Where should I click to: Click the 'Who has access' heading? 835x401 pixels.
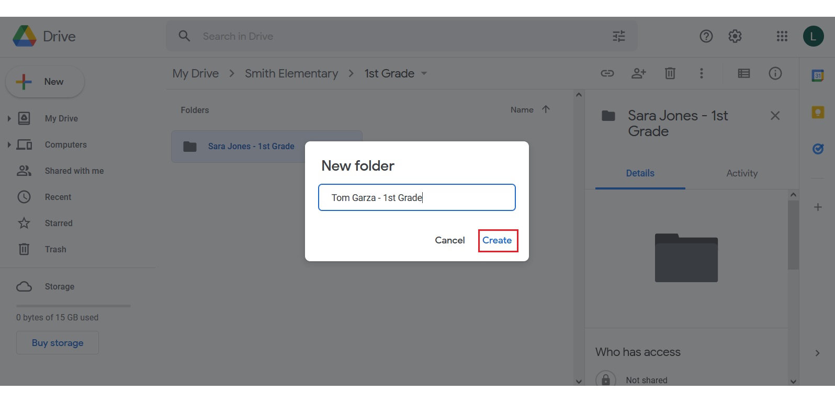tap(638, 352)
